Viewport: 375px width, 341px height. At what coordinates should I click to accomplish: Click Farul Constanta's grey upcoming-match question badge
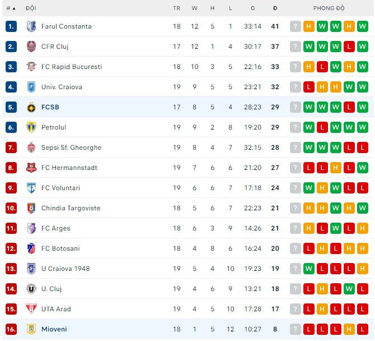click(296, 26)
